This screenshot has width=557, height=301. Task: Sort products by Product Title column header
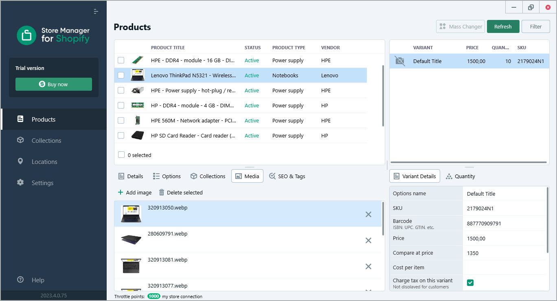tap(168, 48)
